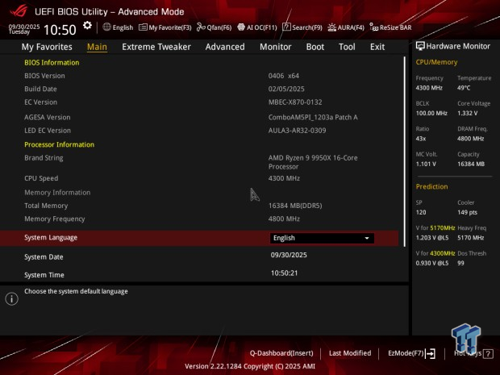Click the SP value 120

pos(421,212)
